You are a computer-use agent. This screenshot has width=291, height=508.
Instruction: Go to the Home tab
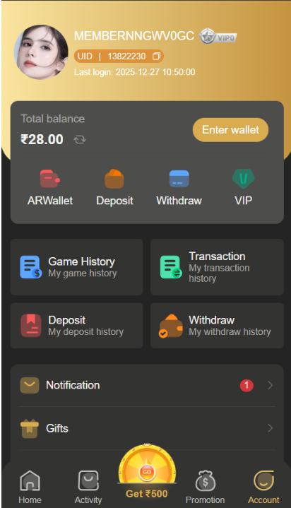pos(30,488)
